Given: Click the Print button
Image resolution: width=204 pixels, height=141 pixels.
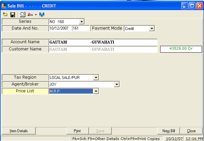Looking at the screenshot, I should click(77, 131).
